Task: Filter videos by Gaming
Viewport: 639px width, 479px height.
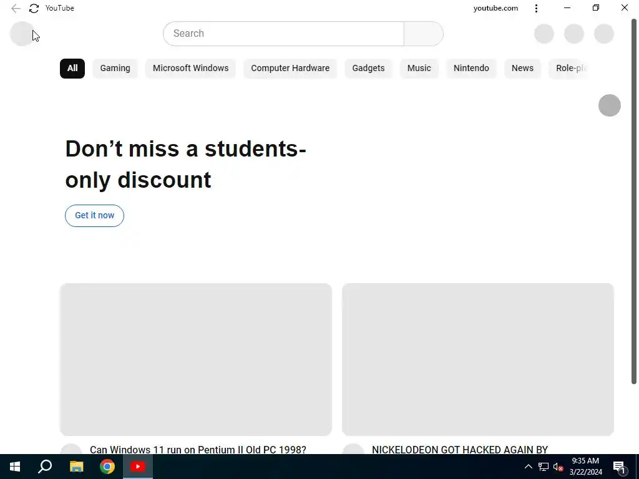Action: [115, 69]
